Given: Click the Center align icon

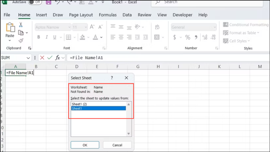Looking at the screenshot, I should 121,37.
